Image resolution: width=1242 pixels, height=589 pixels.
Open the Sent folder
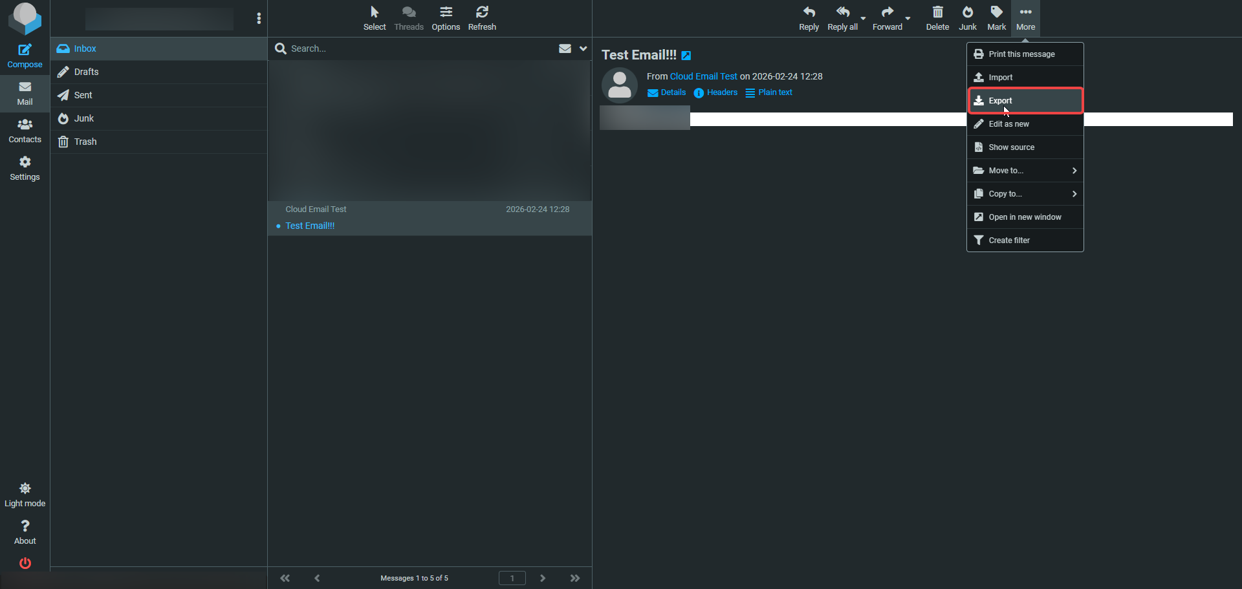tap(158, 95)
